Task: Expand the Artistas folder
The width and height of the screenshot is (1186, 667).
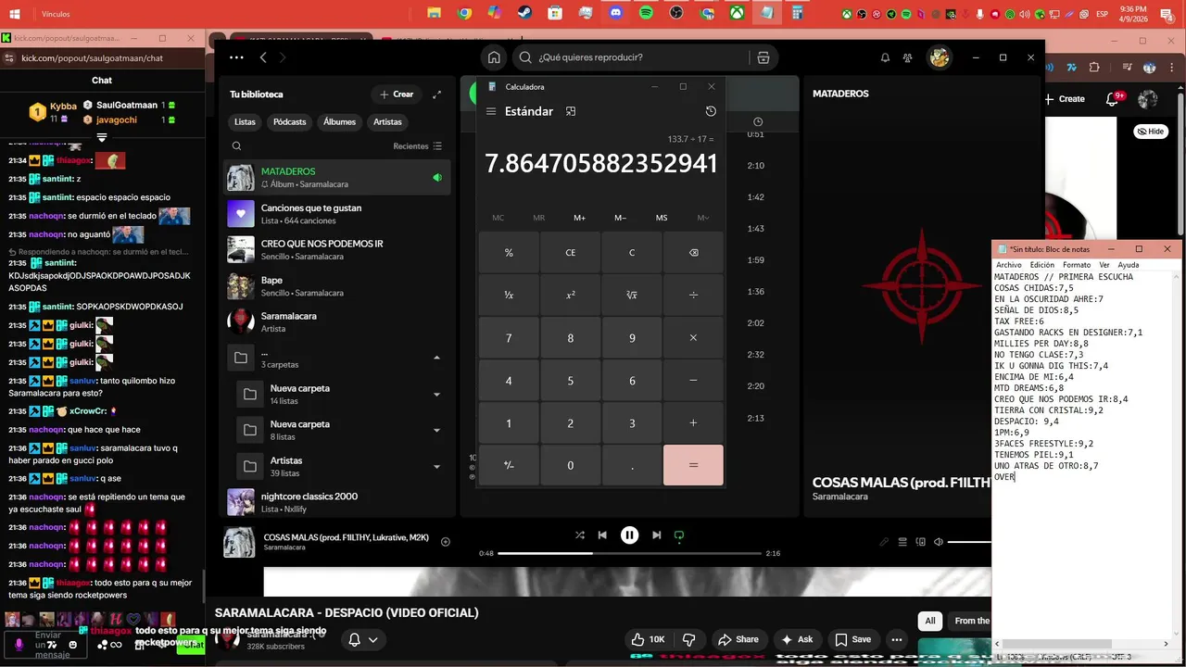Action: click(436, 466)
